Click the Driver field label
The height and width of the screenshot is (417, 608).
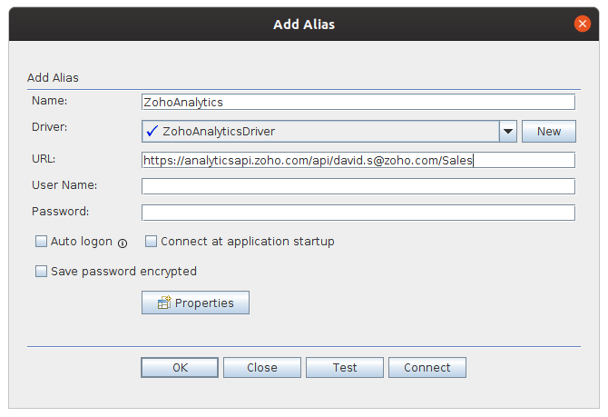(49, 127)
